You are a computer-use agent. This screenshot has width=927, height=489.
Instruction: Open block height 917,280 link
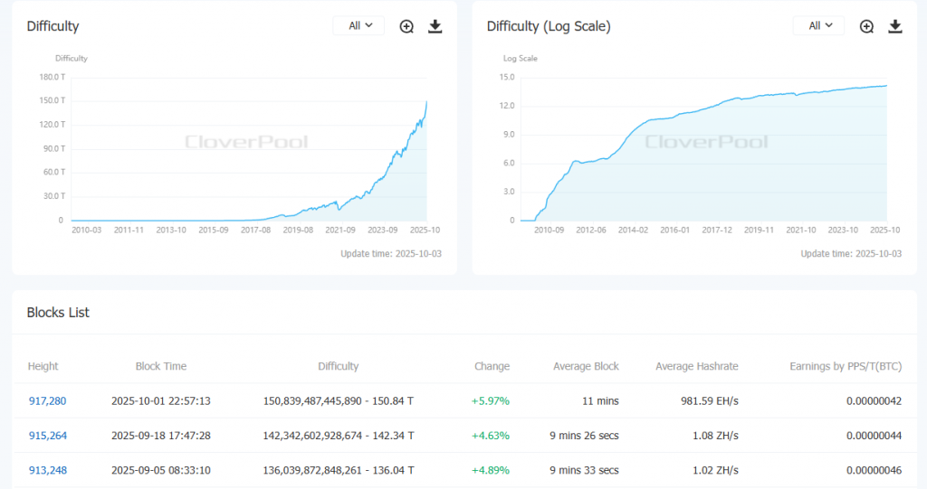coord(47,401)
